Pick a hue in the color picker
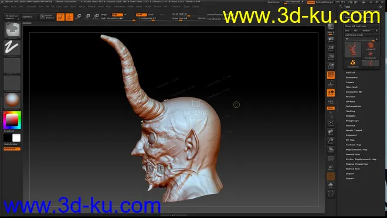The image size is (387, 218). pos(12,120)
